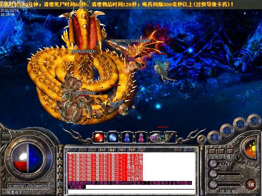Open the inventory bag round button
Viewport: 262px width, 196px height.
227,130
